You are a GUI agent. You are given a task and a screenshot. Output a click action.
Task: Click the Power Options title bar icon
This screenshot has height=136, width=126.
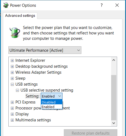pyautogui.click(x=6, y=5)
